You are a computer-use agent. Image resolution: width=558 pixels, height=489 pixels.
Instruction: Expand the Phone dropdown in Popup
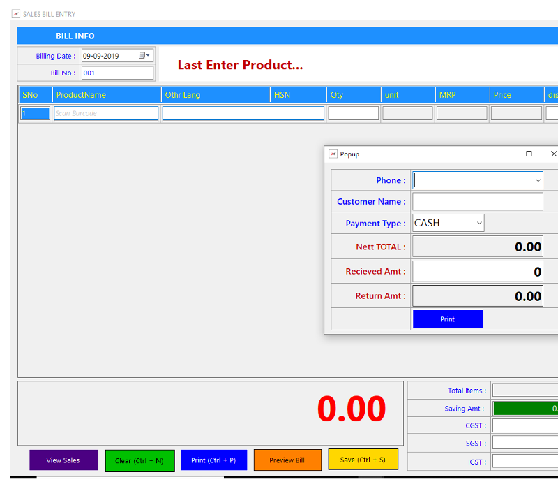(538, 180)
